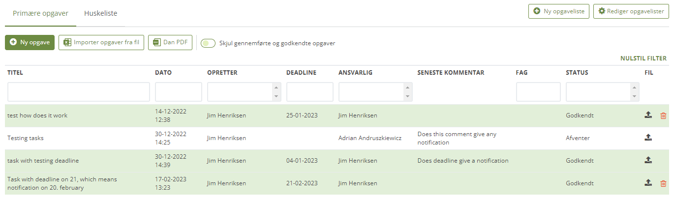Toggle 'Skjul gennemførte og godkendte opgaver' switch
The width and height of the screenshot is (674, 201).
coord(208,43)
